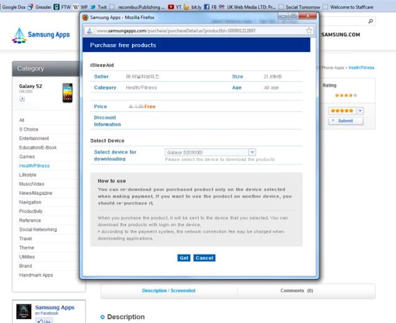Viewport: 396px width, 323px height.
Task: Click the Get button
Action: [184, 258]
